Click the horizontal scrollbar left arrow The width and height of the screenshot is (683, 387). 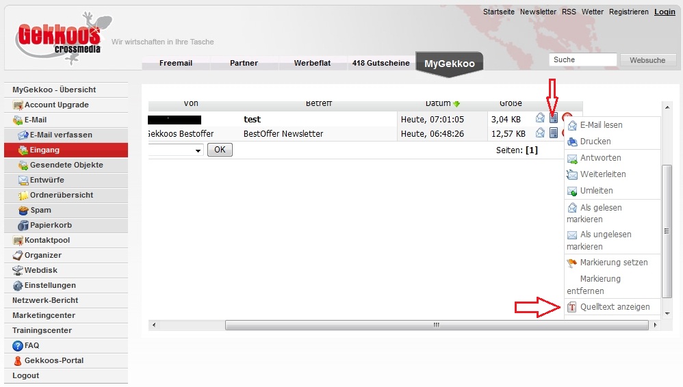pyautogui.click(x=153, y=325)
